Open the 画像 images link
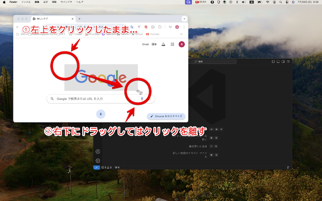 (x=154, y=44)
